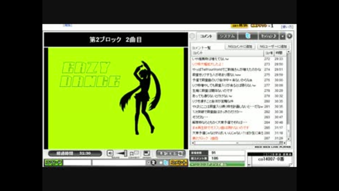
Task: Focus the comment text input field
Action: 119,162
